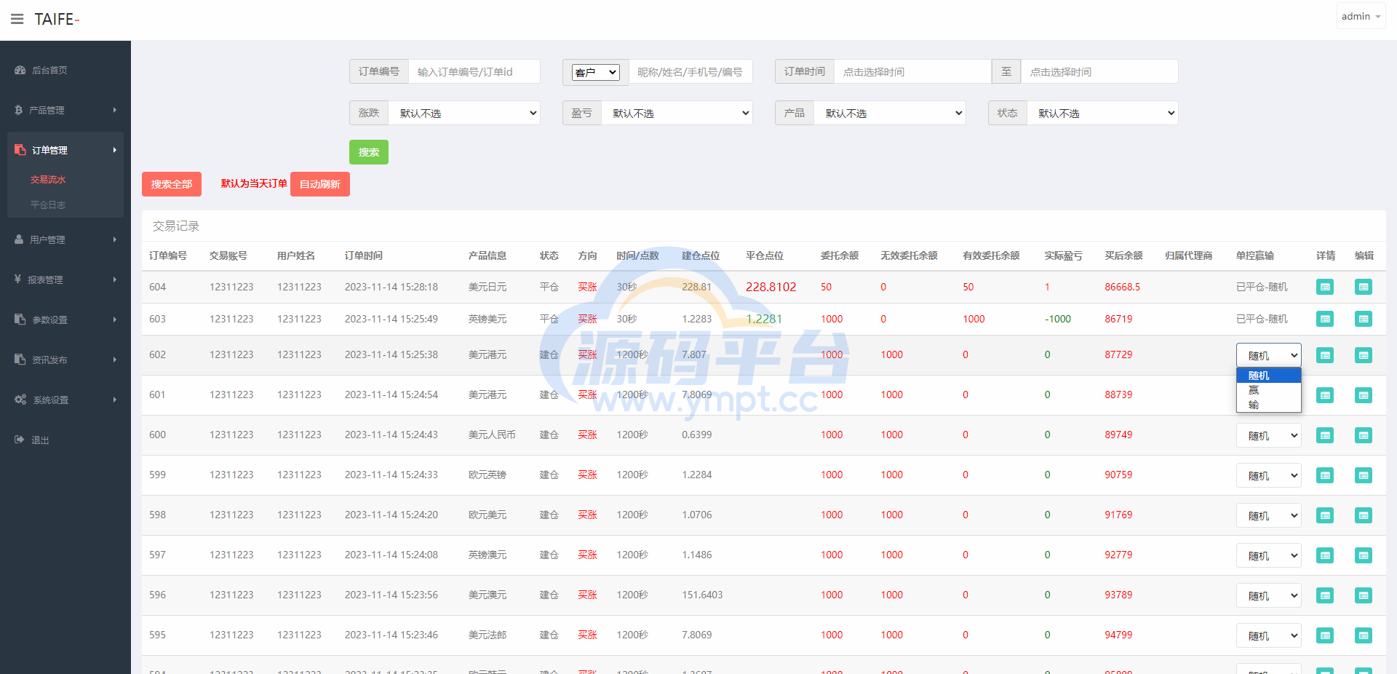1397x674 pixels.
Task: Click the green 搜索 button
Action: [x=369, y=152]
